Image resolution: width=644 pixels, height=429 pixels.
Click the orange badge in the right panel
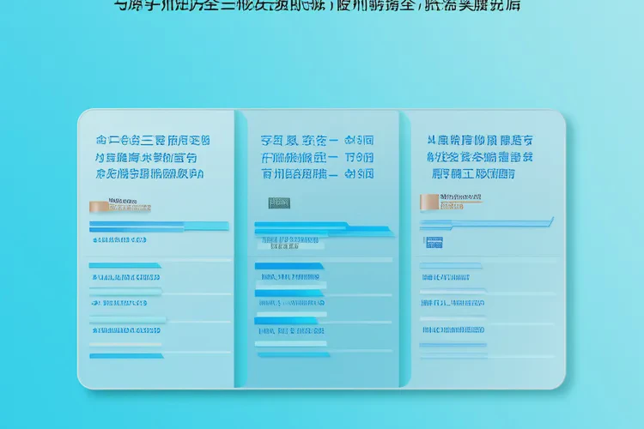coord(428,201)
